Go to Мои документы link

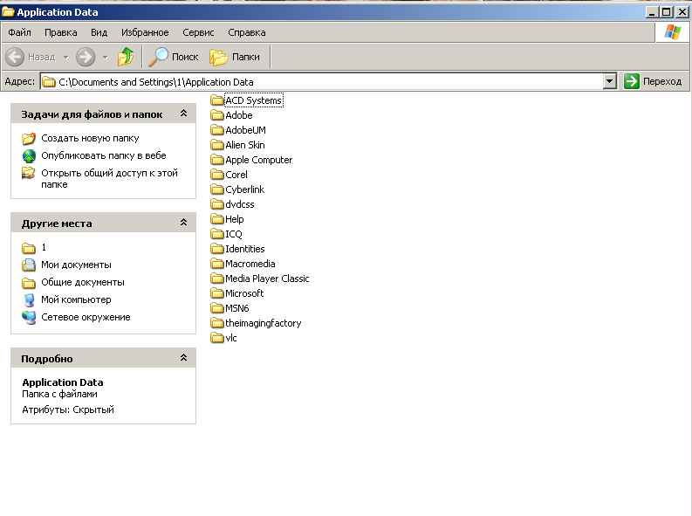pyautogui.click(x=76, y=265)
